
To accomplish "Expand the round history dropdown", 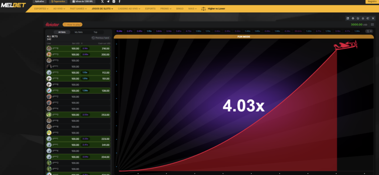I will (369, 31).
